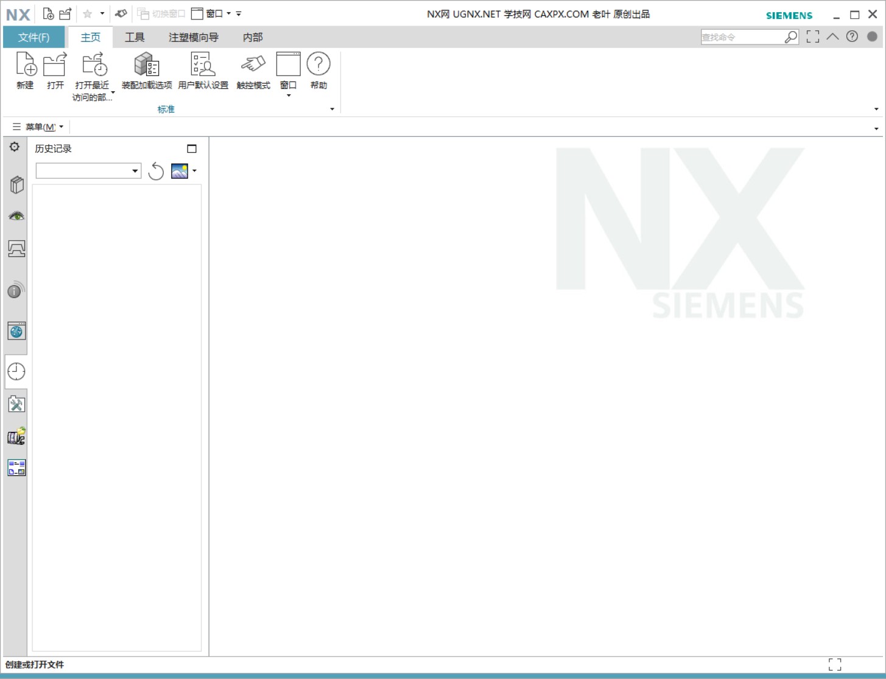The width and height of the screenshot is (886, 679).
Task: Open the 文件(F) file menu
Action: (x=33, y=37)
